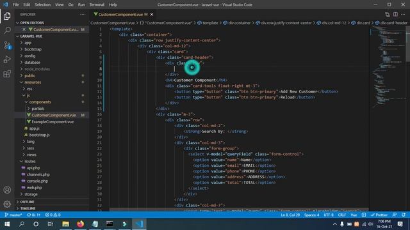Open ExampleComponent.vue in the explorer
Viewport: 410px width, 230px height.
point(53,122)
